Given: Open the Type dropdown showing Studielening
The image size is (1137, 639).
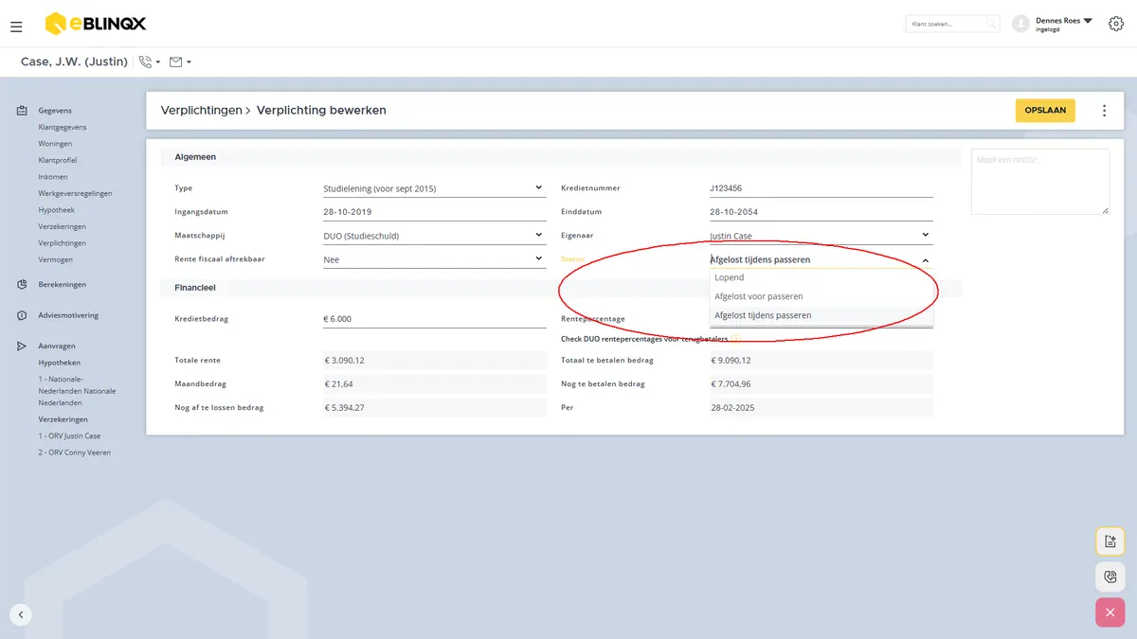Looking at the screenshot, I should (434, 188).
